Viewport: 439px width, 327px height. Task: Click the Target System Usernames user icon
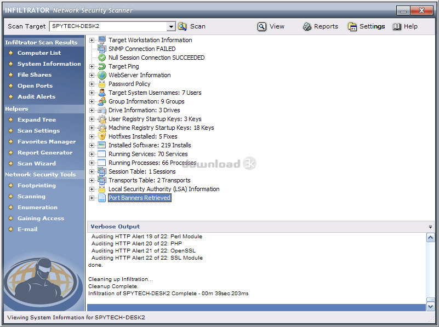tap(102, 93)
